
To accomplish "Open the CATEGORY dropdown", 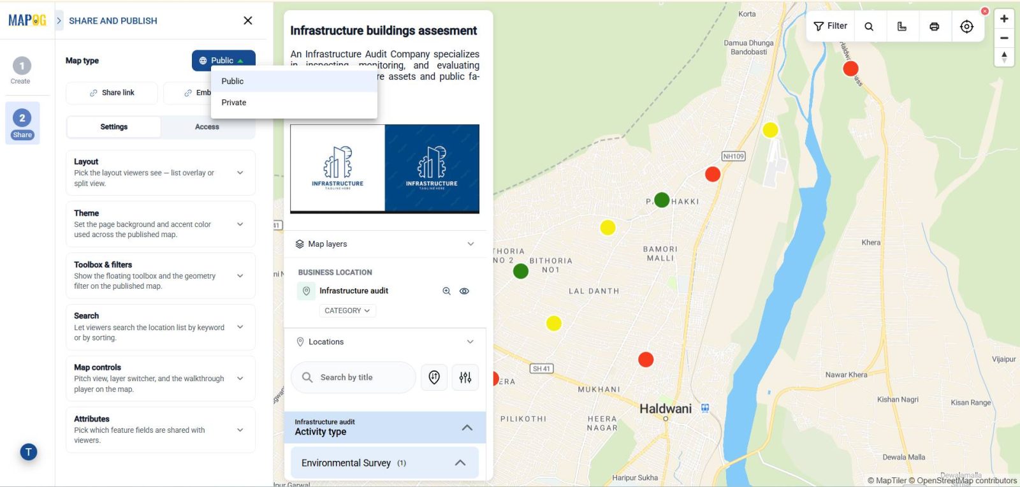I will coord(347,310).
